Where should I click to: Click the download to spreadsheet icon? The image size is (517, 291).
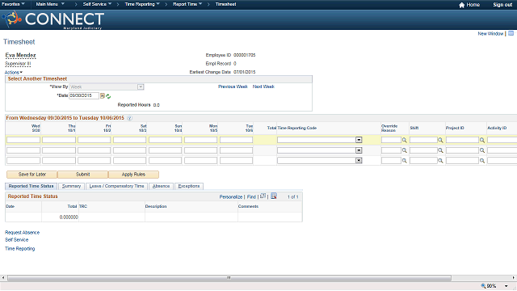click(274, 196)
